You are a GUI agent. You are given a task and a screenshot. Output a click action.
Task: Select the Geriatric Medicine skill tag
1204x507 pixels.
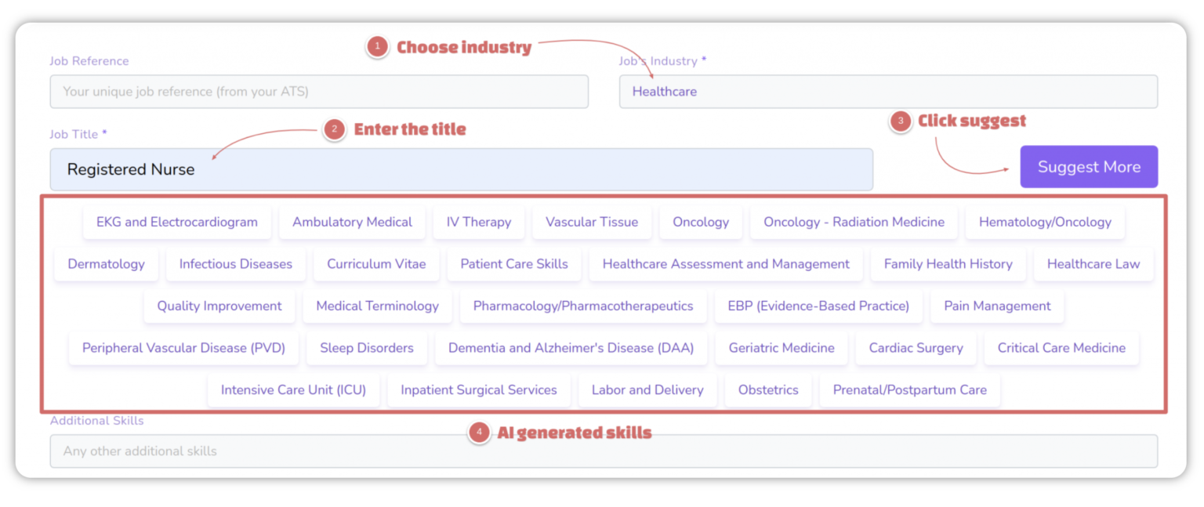coord(781,348)
